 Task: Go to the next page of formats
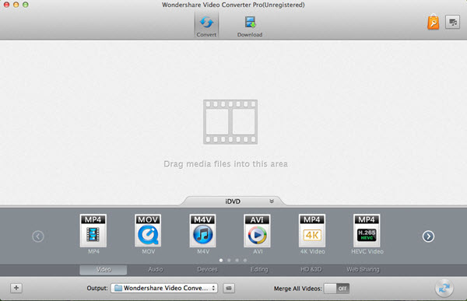pyautogui.click(x=428, y=236)
